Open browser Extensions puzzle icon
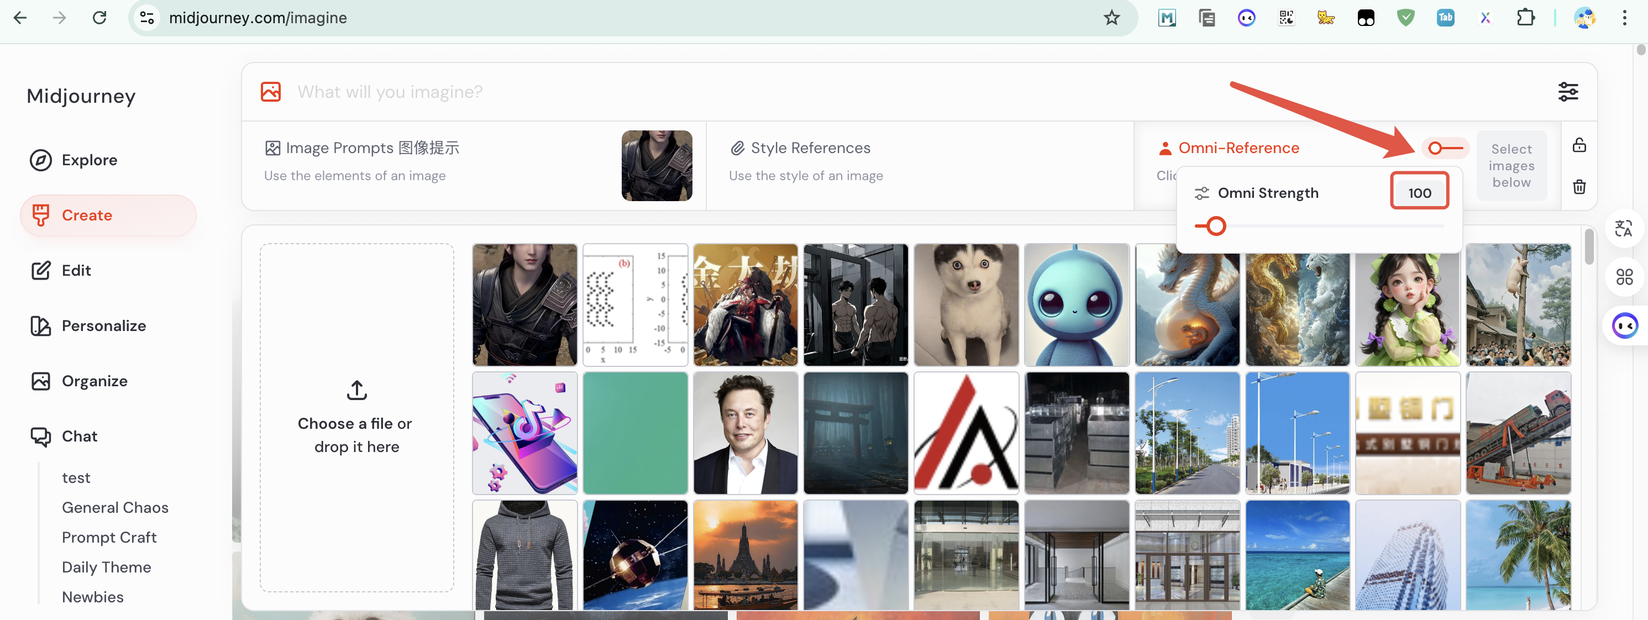Image resolution: width=1648 pixels, height=620 pixels. click(x=1525, y=18)
